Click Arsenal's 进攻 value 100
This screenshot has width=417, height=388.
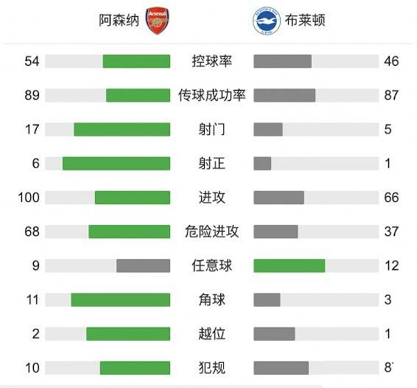(x=29, y=198)
